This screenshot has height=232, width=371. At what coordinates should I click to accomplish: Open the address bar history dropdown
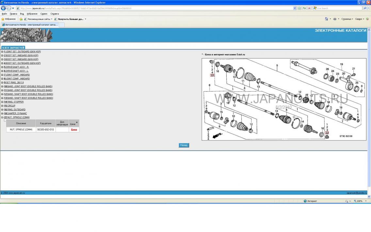[x=295, y=8]
